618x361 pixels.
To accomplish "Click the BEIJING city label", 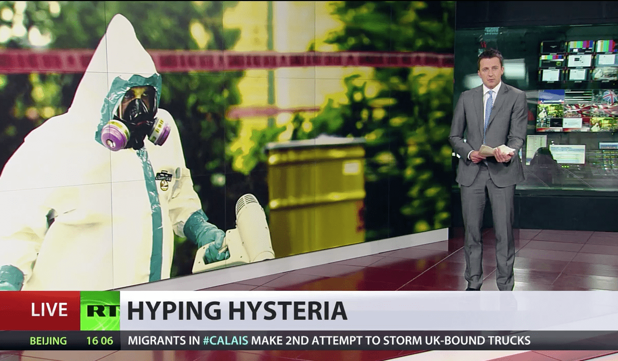I will (x=48, y=340).
